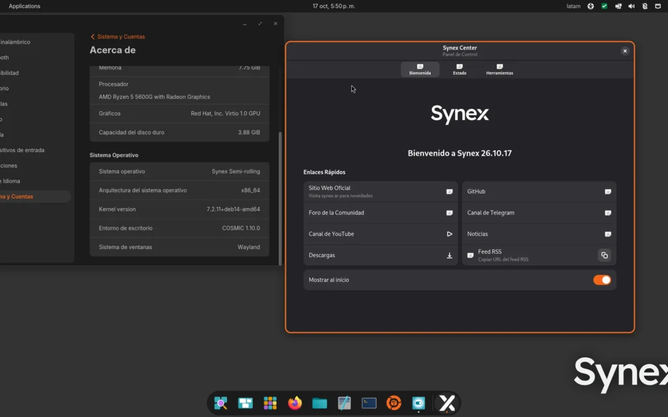This screenshot has width=668, height=417.
Task: Open the GitHub quick link
Action: [539, 192]
